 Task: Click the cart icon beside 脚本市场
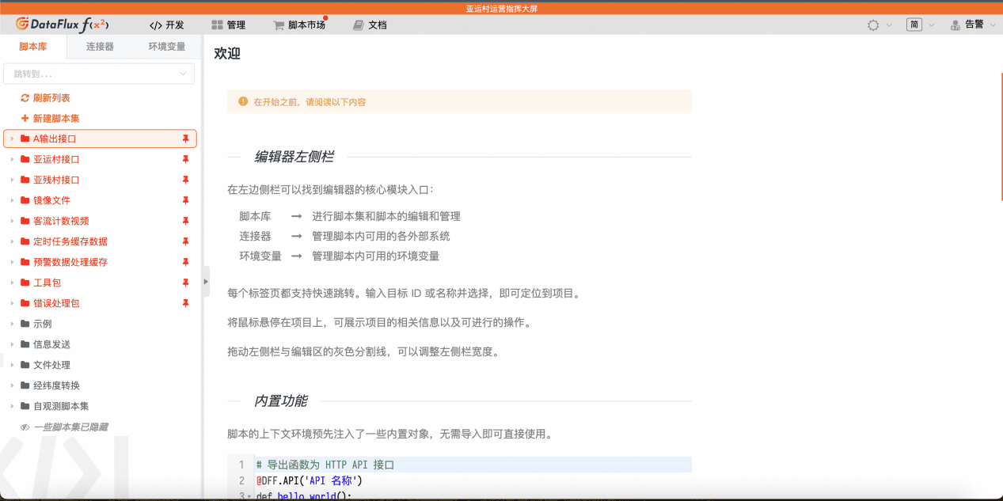coord(279,25)
